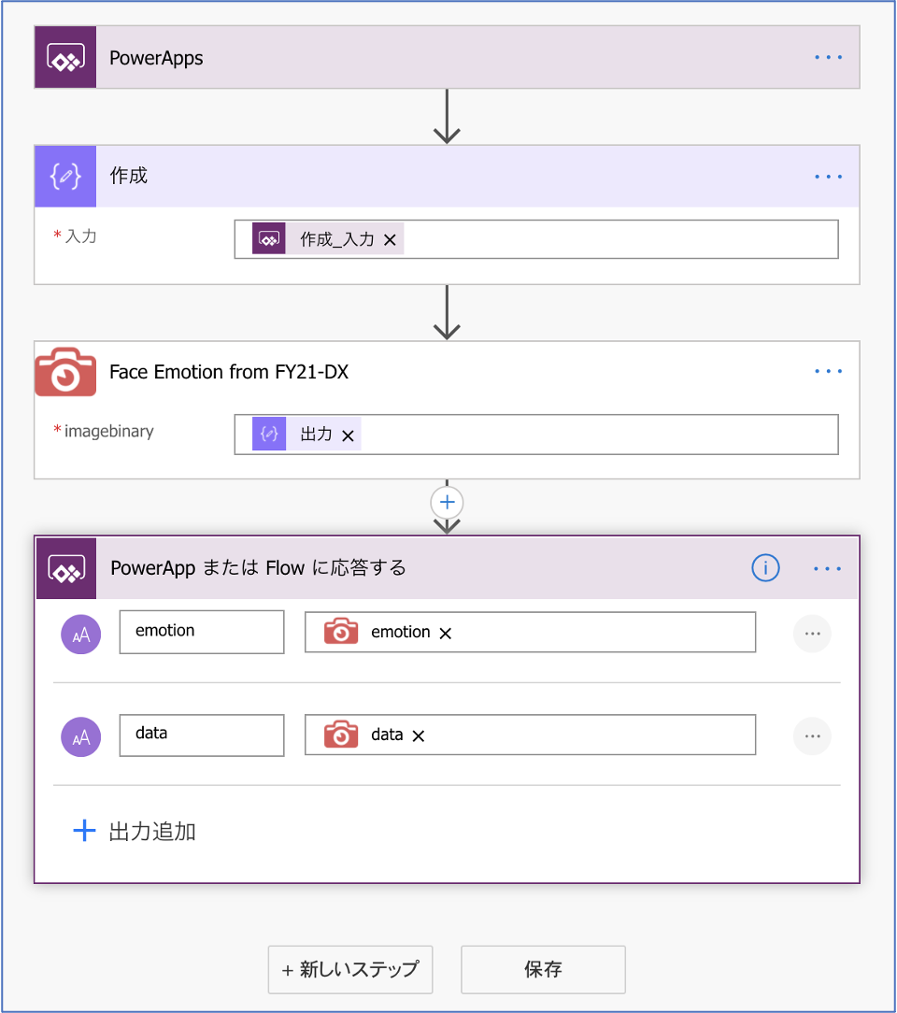Click the 作成 compose action icon
The height and width of the screenshot is (1013, 897).
(65, 177)
